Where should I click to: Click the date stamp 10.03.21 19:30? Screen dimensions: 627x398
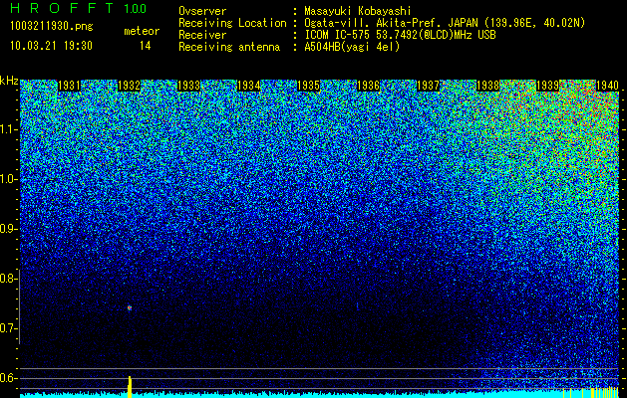pyautogui.click(x=51, y=46)
